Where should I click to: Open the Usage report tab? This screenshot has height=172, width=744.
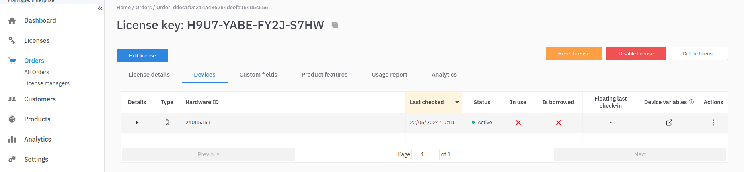click(389, 75)
